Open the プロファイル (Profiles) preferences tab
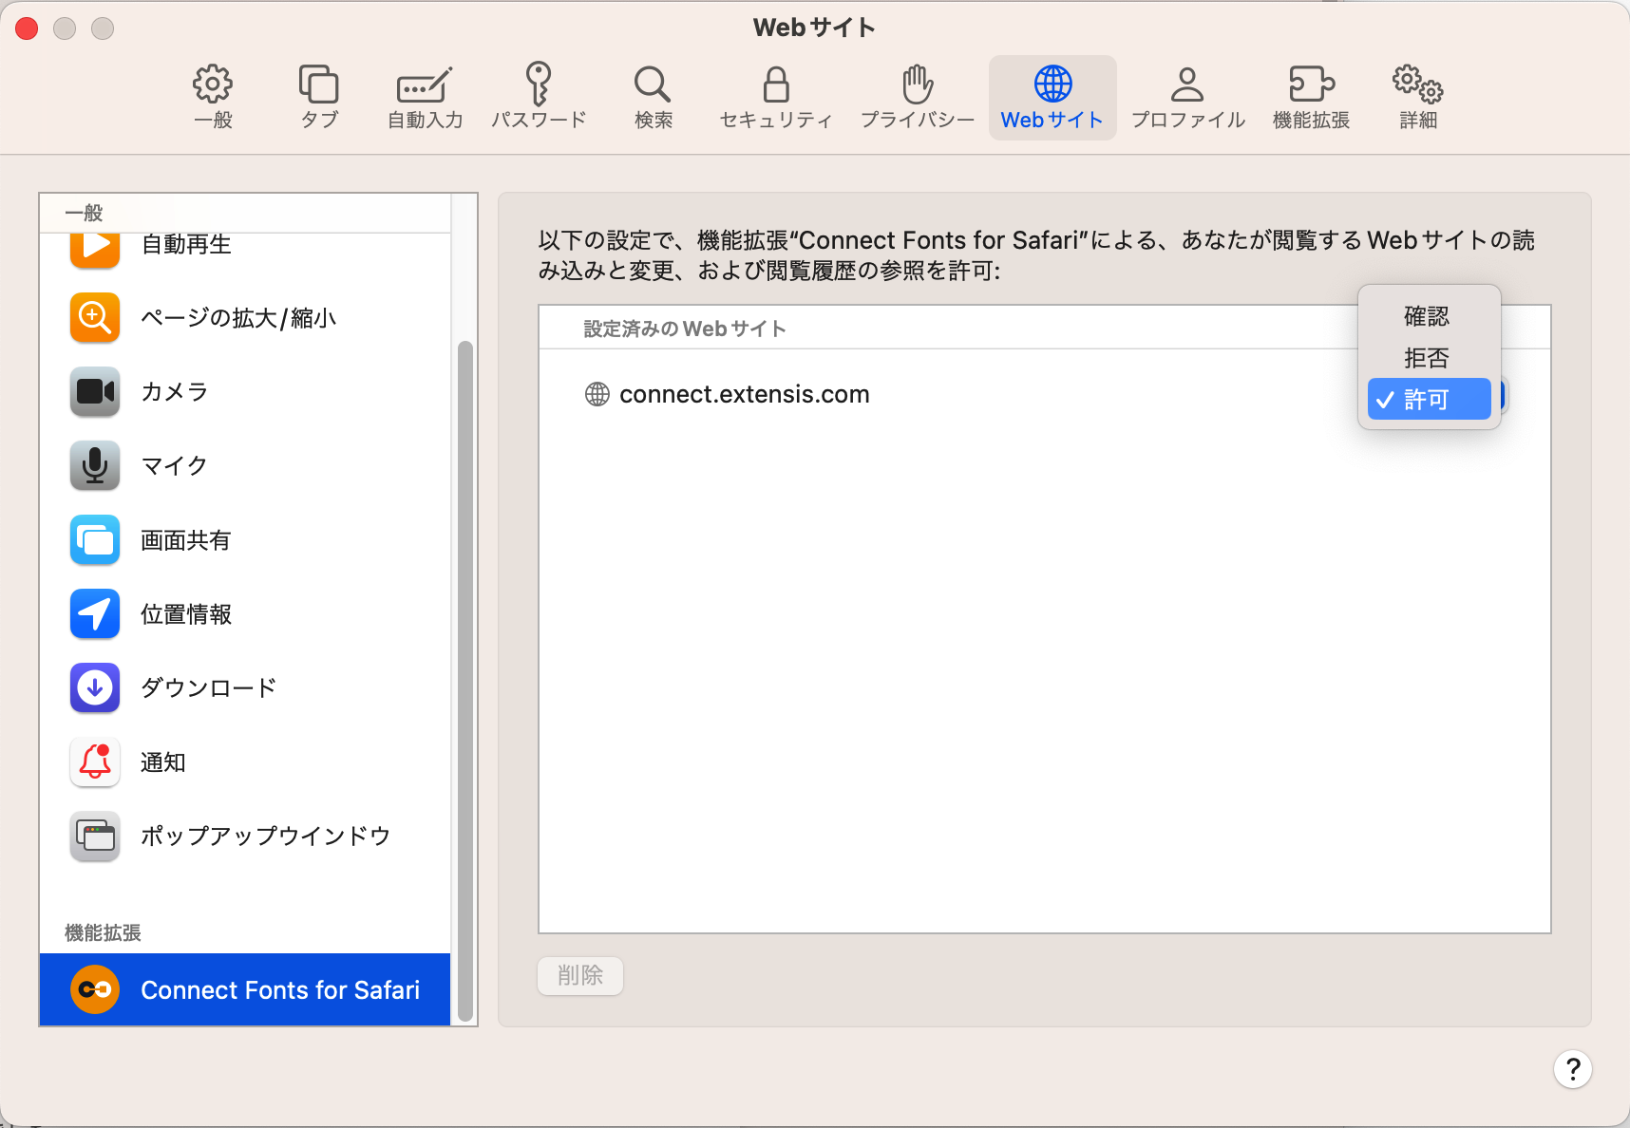This screenshot has width=1630, height=1128. (1187, 97)
